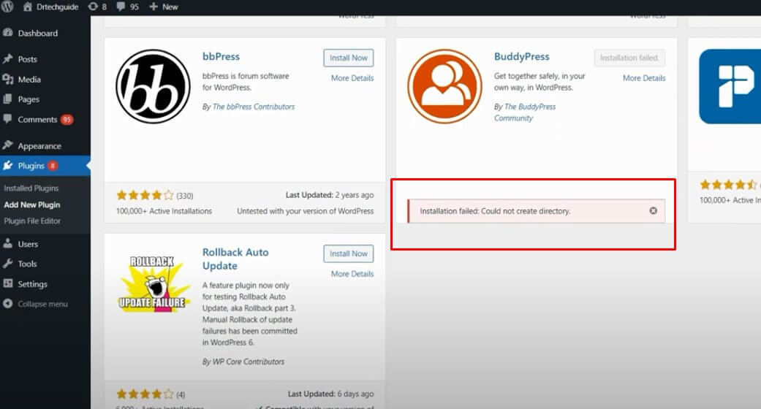Click 'Installation failed: Could not create directory' text
Viewport: 761px width, 409px height.
[495, 211]
